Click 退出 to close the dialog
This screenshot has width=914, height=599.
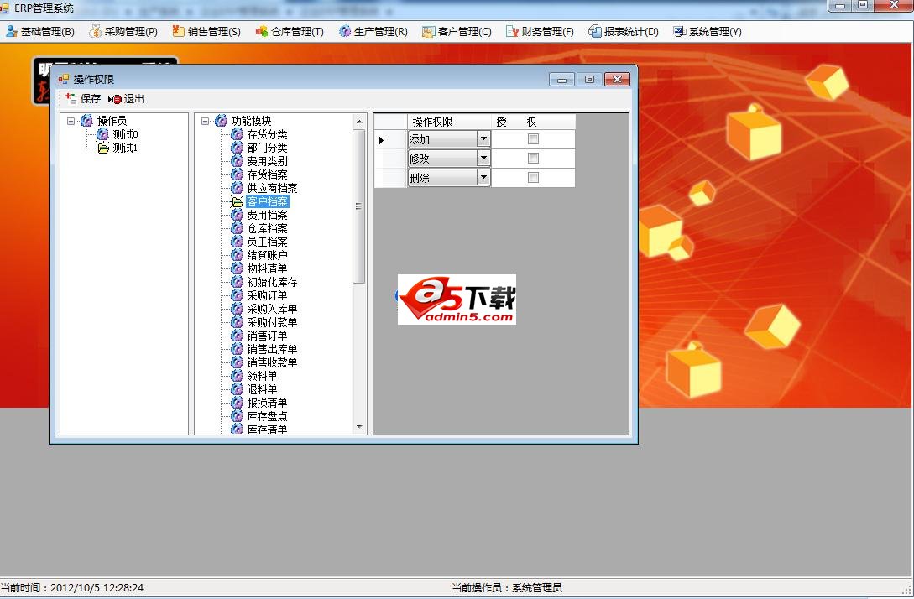click(130, 98)
